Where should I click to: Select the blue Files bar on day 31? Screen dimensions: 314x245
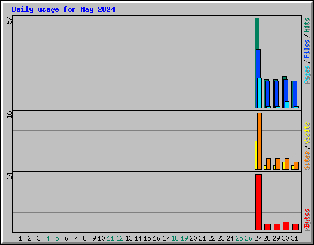point(295,94)
